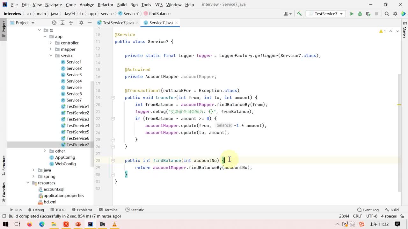This screenshot has height=229, width=408.
Task: Click the service breadcrumb
Action: pos(107,14)
